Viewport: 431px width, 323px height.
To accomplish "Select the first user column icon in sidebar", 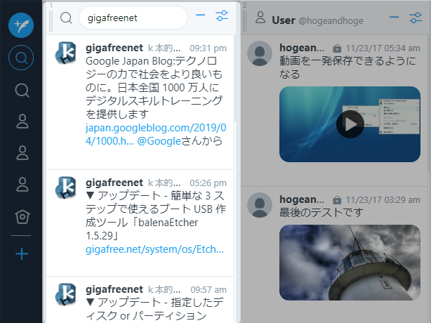I will click(x=22, y=121).
